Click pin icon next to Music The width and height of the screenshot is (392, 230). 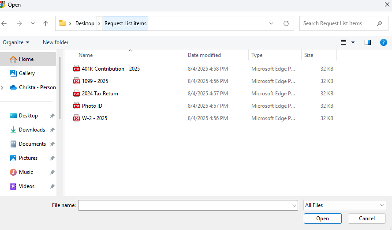click(x=52, y=173)
